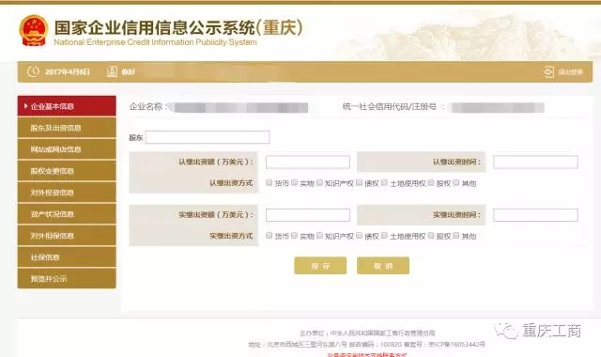The height and width of the screenshot is (357, 601).
Task: Select 资产状况信息 sidebar item
Action: [67, 214]
